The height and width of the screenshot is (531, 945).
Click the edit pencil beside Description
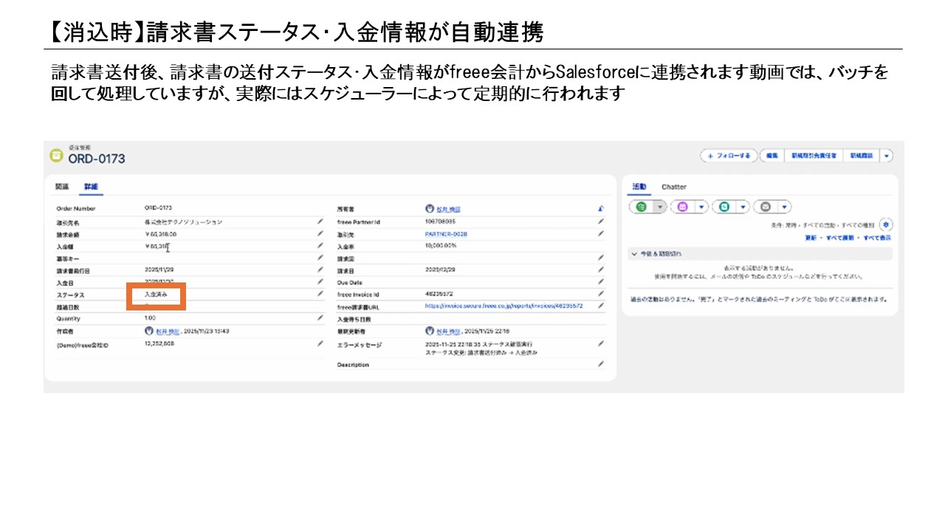click(600, 364)
